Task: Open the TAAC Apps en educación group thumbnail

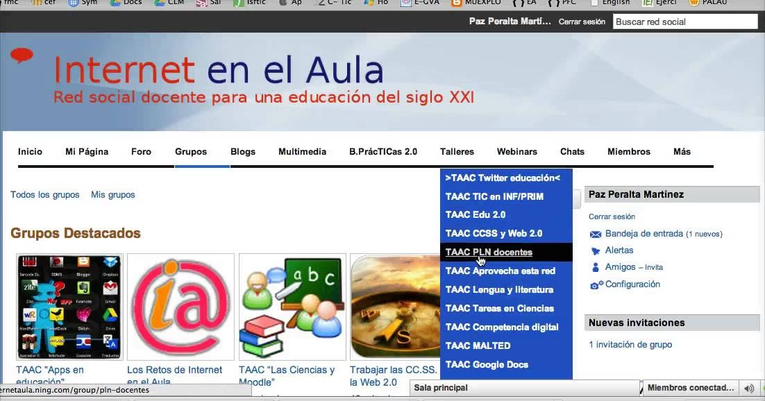Action: 69,306
